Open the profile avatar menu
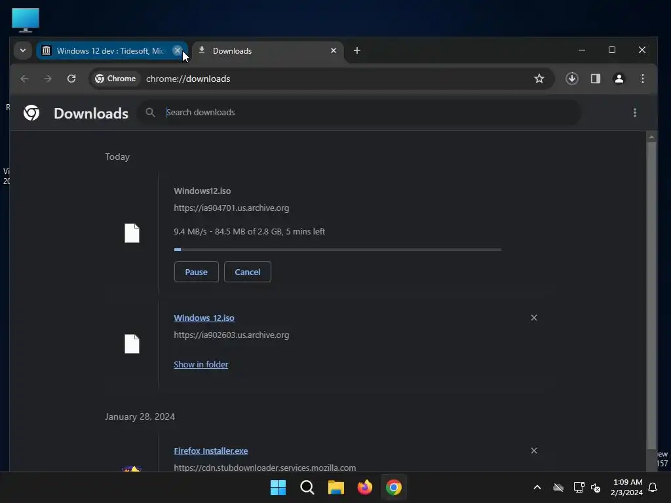The image size is (671, 503). 619,79
